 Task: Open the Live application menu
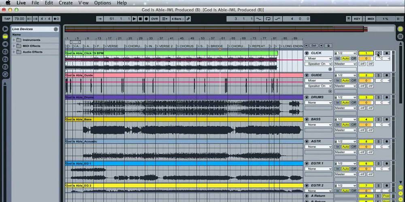pos(21,3)
